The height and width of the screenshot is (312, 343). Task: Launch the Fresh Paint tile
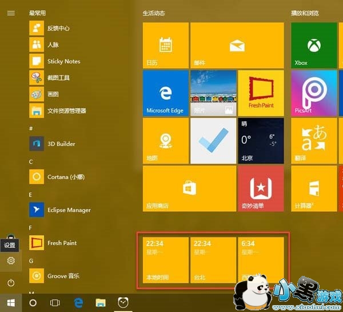click(261, 93)
